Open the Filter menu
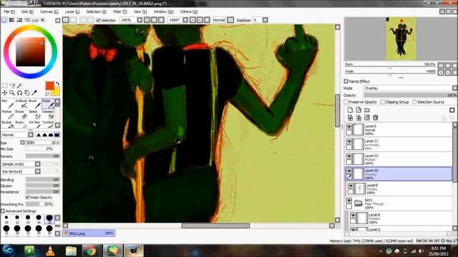Viewport: 458px width, 257px height. tap(120, 11)
